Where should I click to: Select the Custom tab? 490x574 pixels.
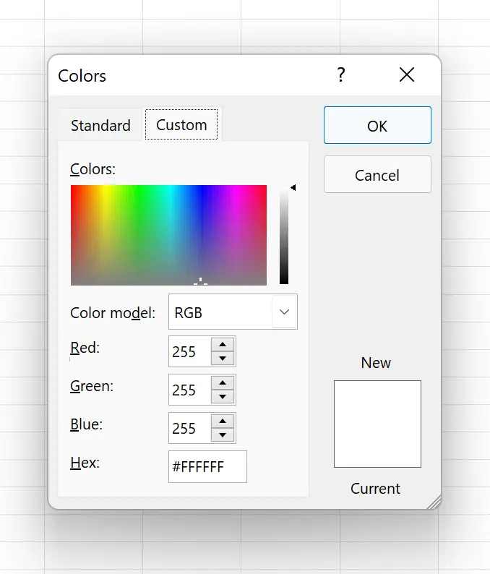point(181,124)
